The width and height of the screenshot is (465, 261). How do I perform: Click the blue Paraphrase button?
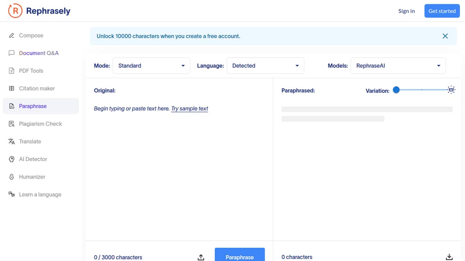(x=240, y=254)
